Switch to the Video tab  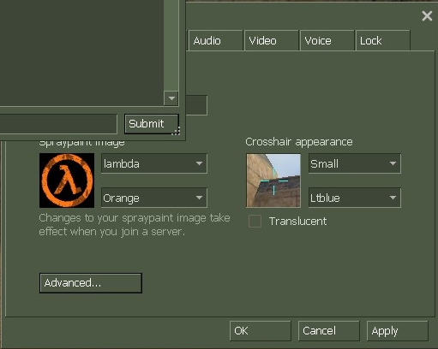tap(272, 40)
